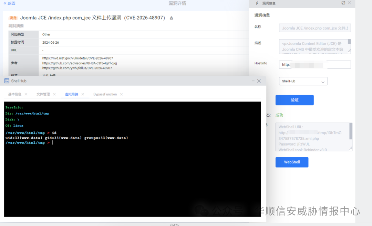Close the ShellHub window

point(259,81)
